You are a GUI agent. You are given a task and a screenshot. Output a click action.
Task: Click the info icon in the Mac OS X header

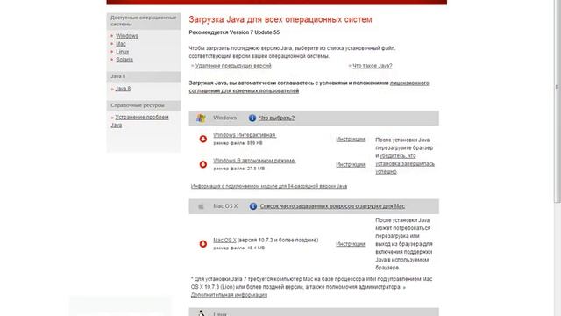[253, 206]
